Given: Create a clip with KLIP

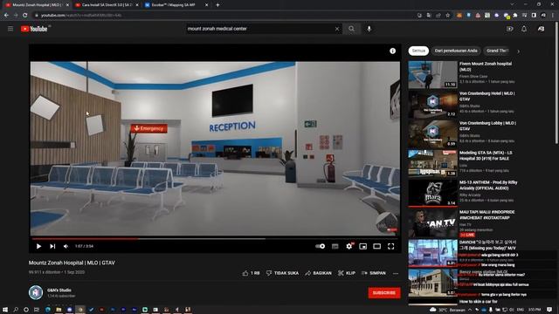Looking at the screenshot, I should click(347, 273).
